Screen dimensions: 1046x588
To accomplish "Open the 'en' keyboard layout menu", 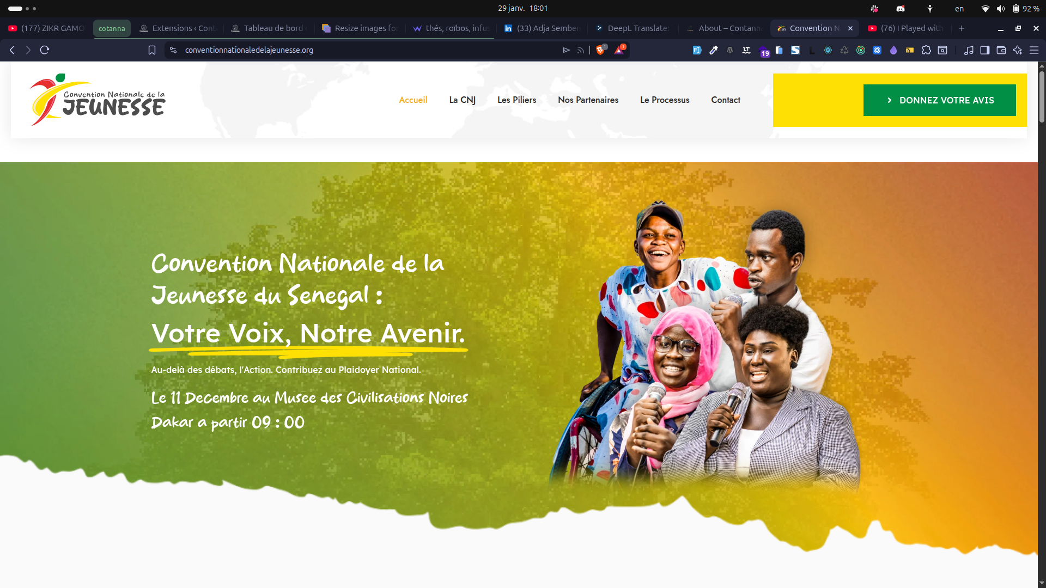I will pos(959,8).
